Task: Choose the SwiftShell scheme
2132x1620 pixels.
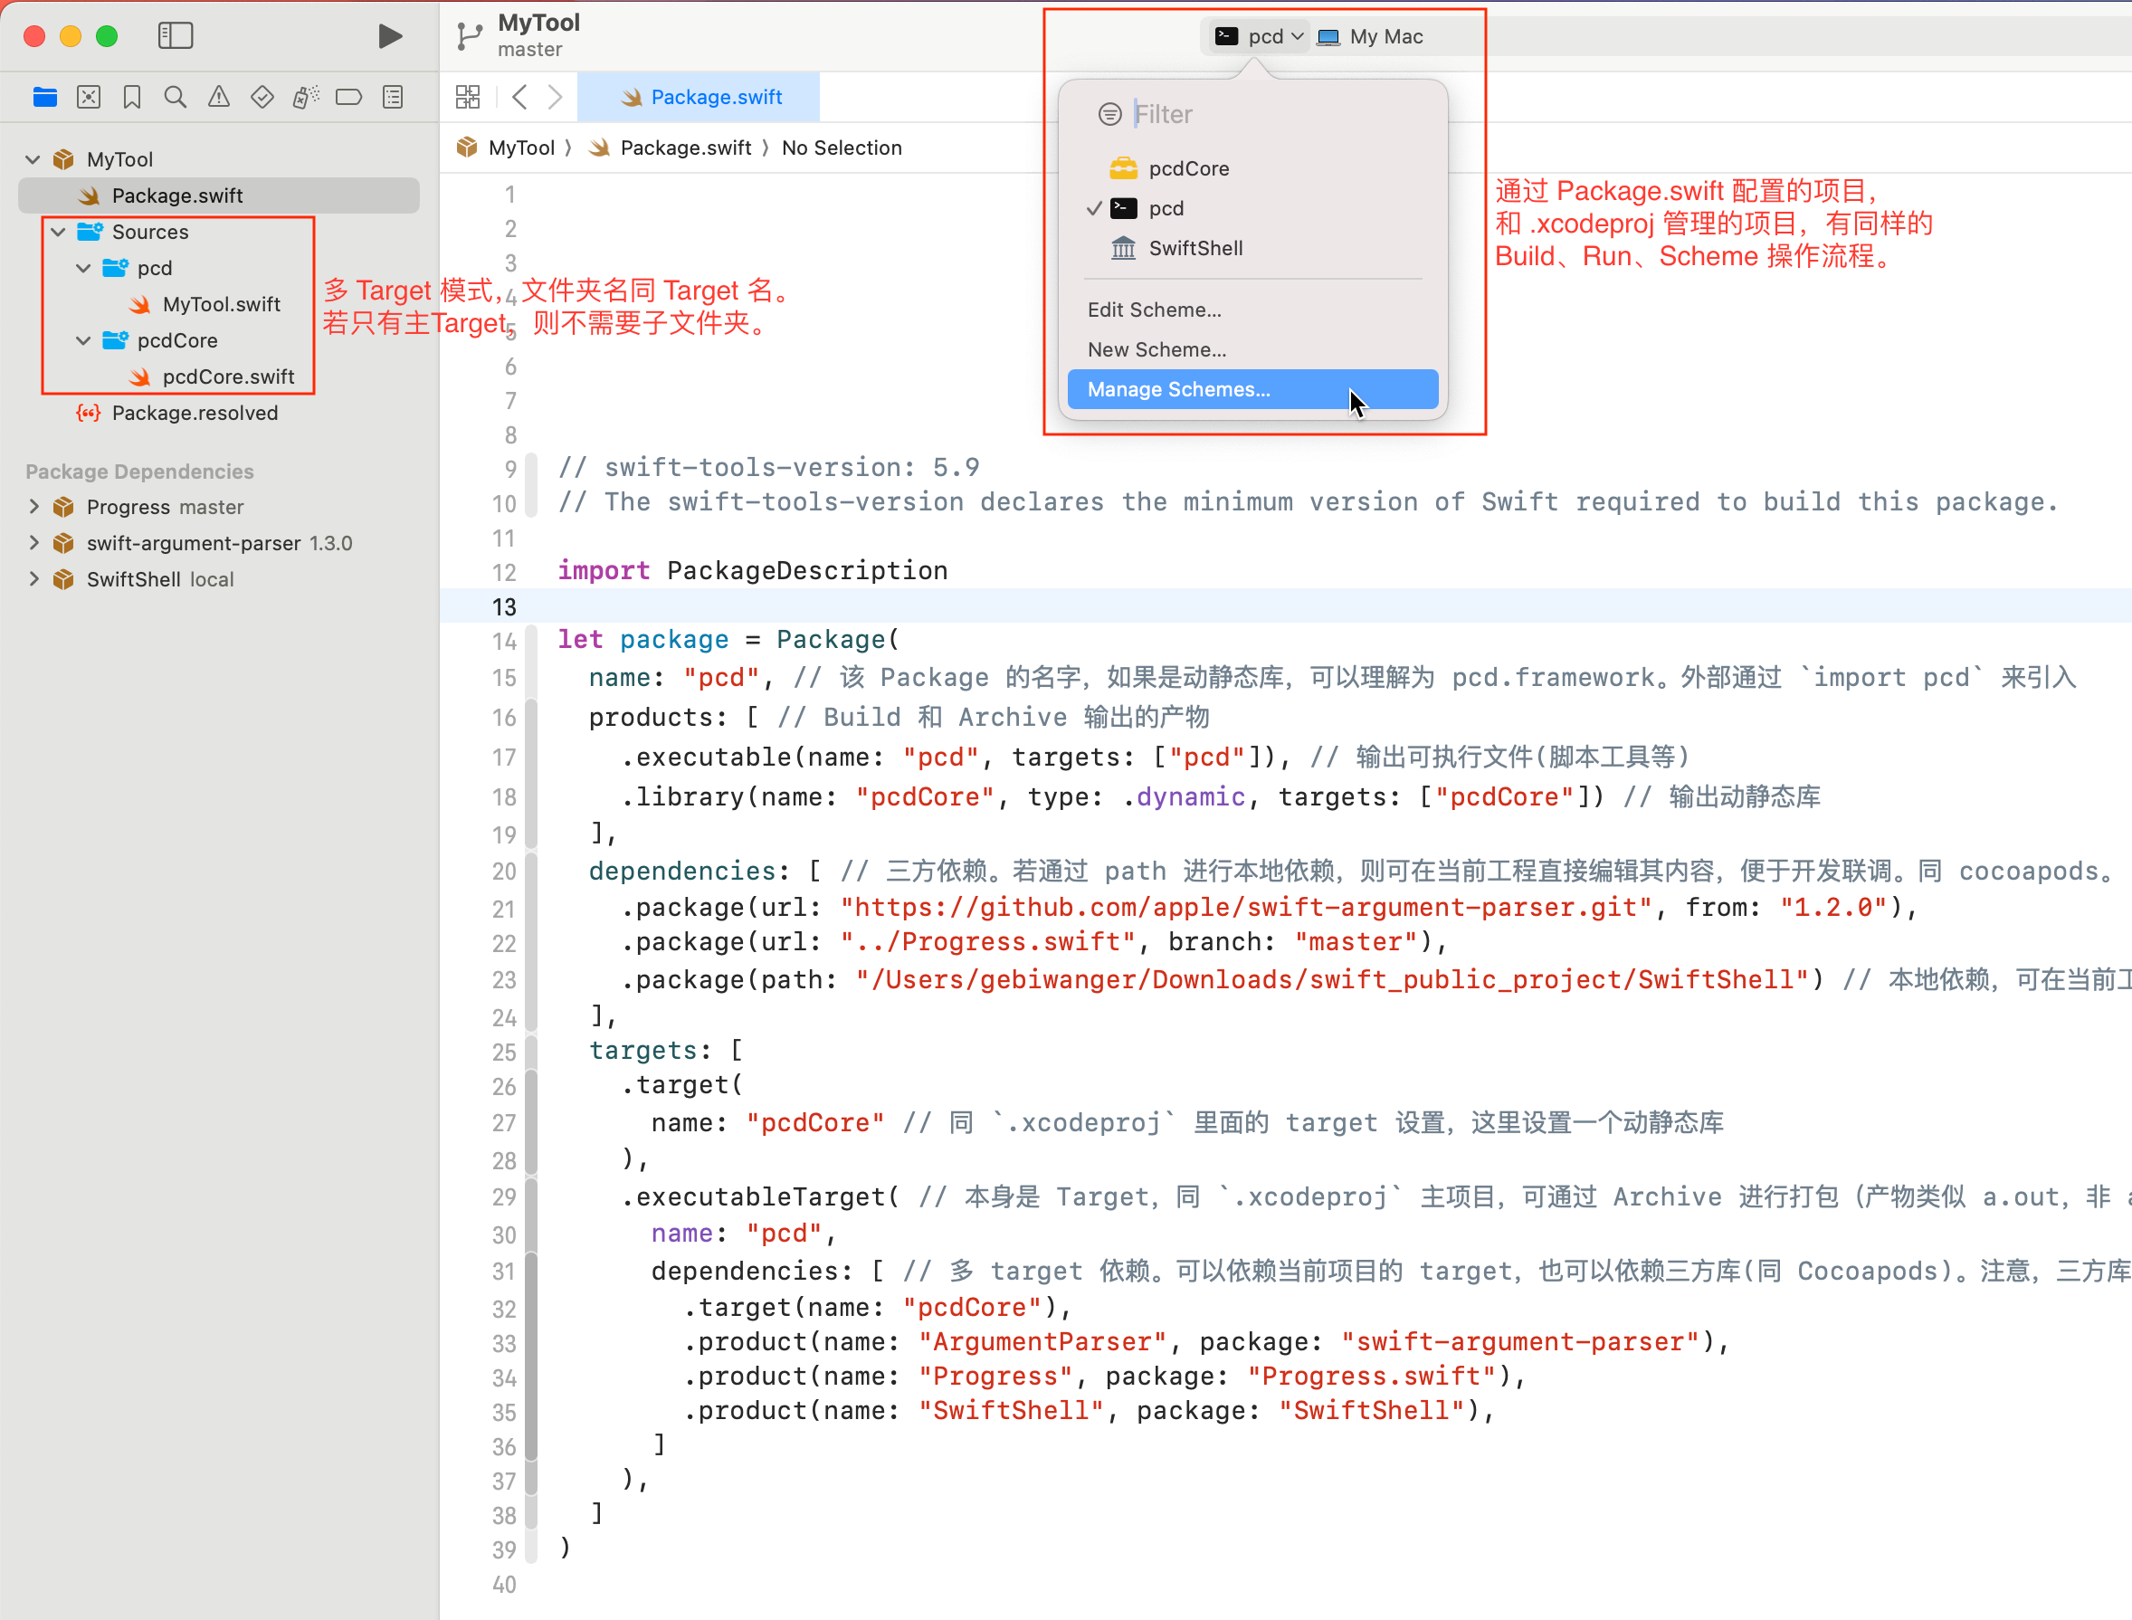Action: pos(1252,249)
